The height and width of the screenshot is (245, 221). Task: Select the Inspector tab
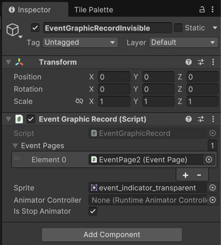[x=30, y=10]
